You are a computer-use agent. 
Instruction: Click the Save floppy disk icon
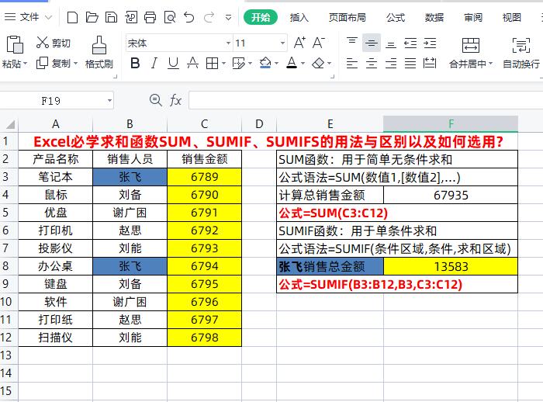[111, 17]
